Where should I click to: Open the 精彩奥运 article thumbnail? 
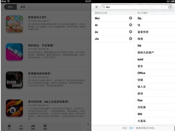click(x=14, y=52)
